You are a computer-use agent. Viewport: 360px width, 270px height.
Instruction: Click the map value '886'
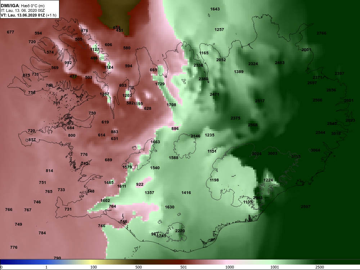175,129
